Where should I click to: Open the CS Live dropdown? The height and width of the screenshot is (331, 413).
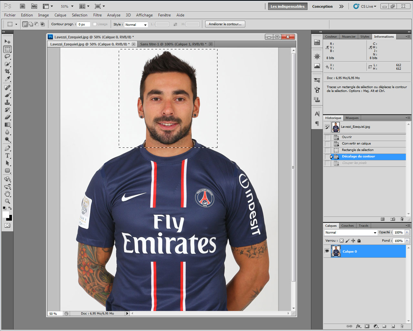[x=365, y=6]
